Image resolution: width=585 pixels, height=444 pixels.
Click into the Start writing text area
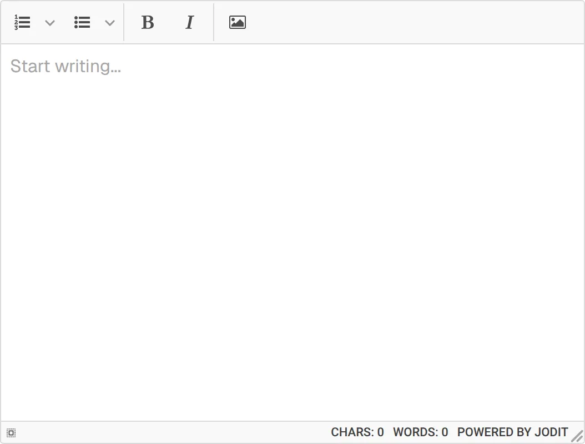pos(292,233)
